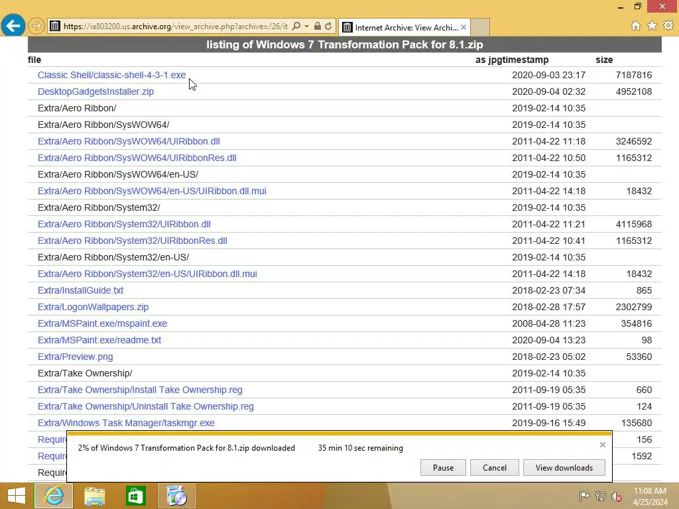Click the installer disc taskbar icon
The width and height of the screenshot is (679, 509).
[176, 496]
